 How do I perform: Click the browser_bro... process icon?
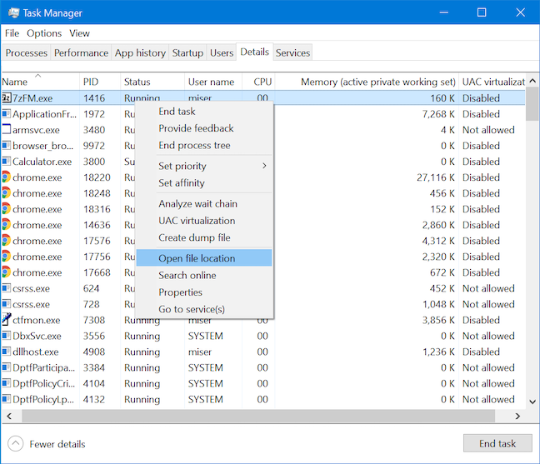7,145
